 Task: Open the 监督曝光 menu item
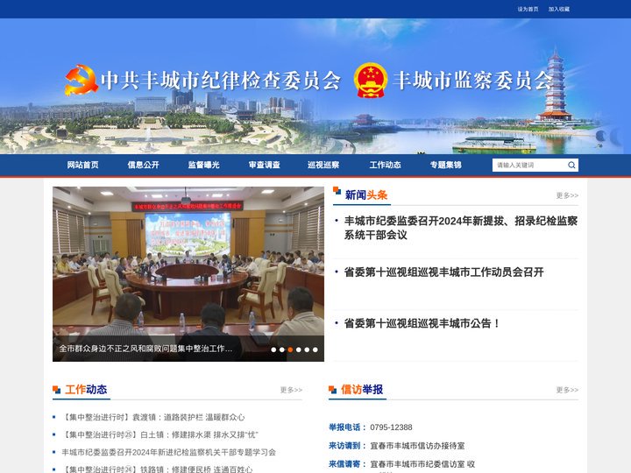(x=203, y=165)
